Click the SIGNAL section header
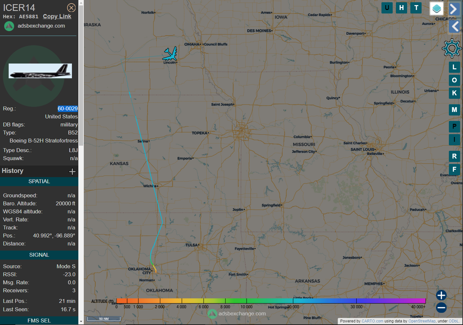The width and height of the screenshot is (463, 325). 39,255
